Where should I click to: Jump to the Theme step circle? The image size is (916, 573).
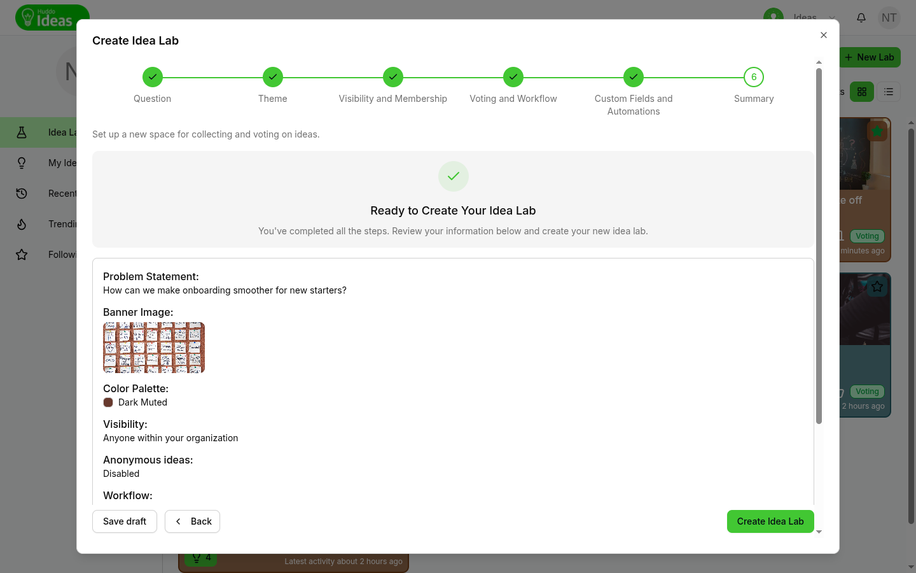pos(273,77)
